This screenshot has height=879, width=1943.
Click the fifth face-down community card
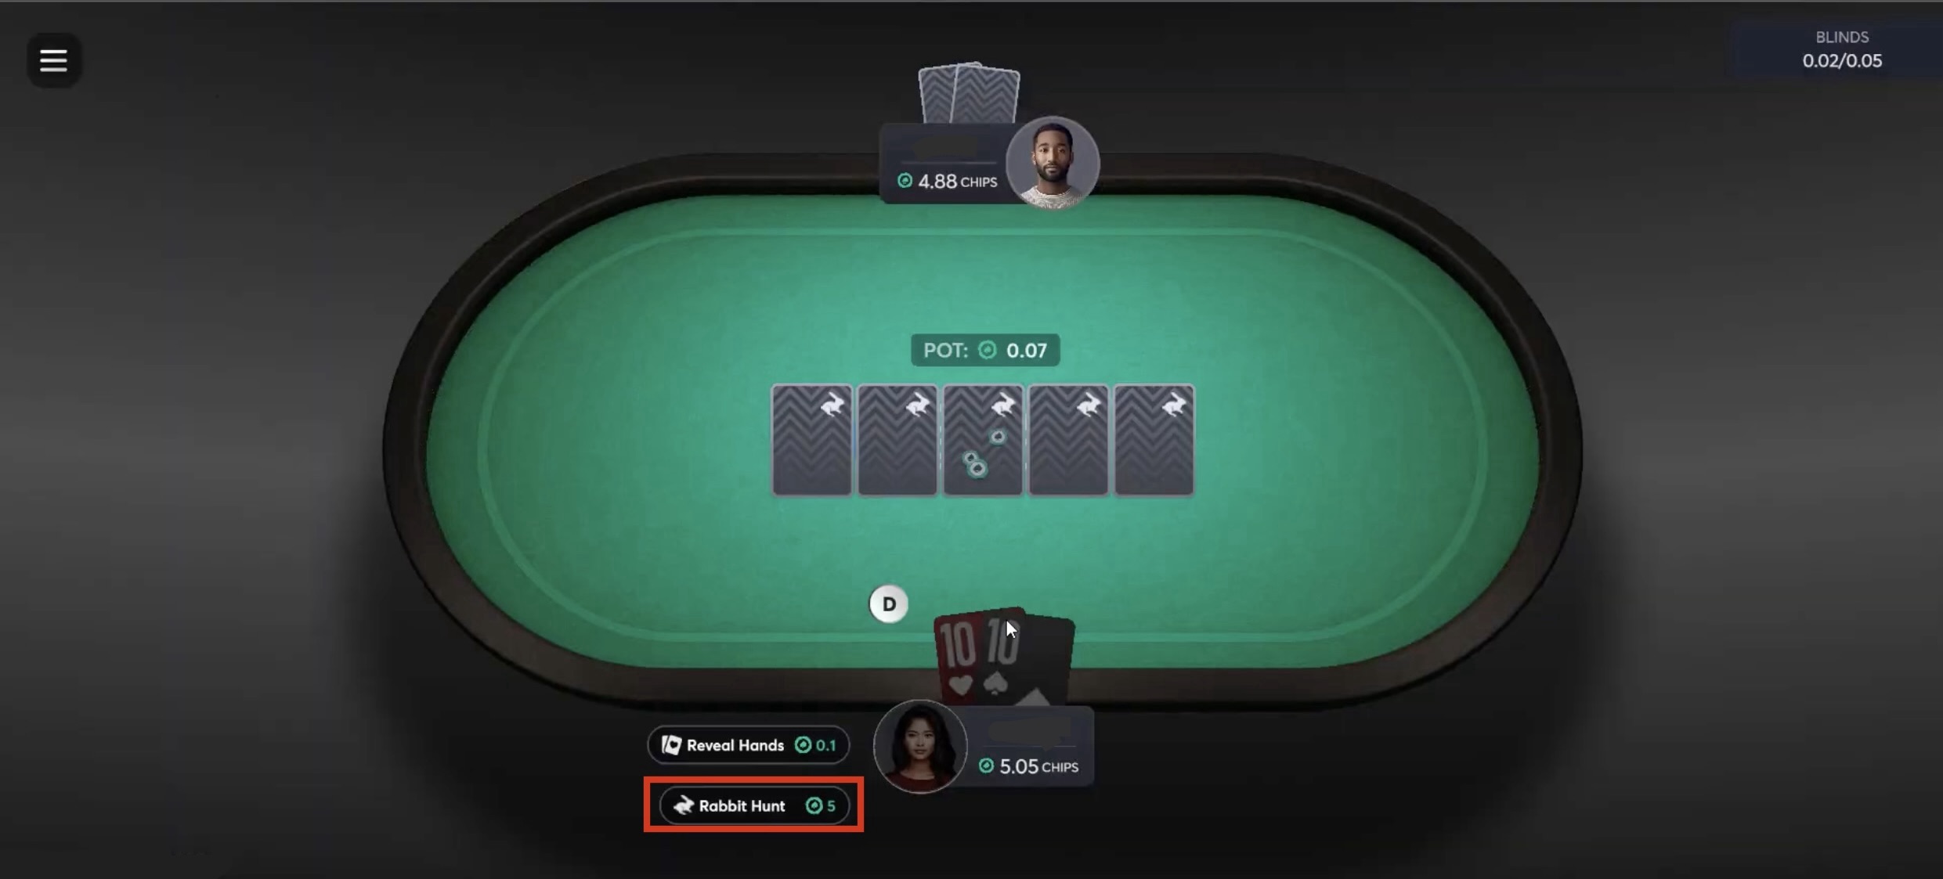1154,440
